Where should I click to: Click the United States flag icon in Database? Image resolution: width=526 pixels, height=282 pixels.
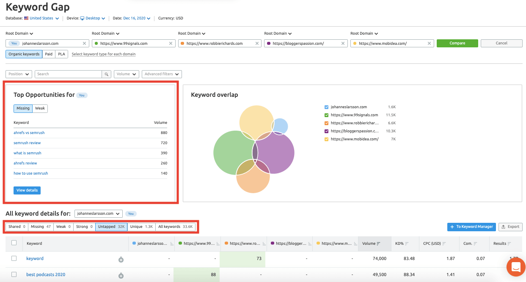point(26,18)
